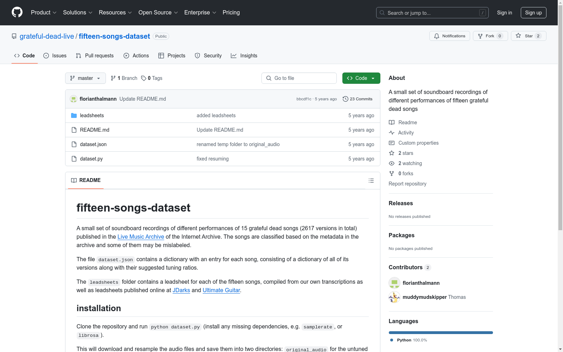Click muddymudskipper's avatar image
Viewport: 563px width, 352px height.
click(394, 297)
